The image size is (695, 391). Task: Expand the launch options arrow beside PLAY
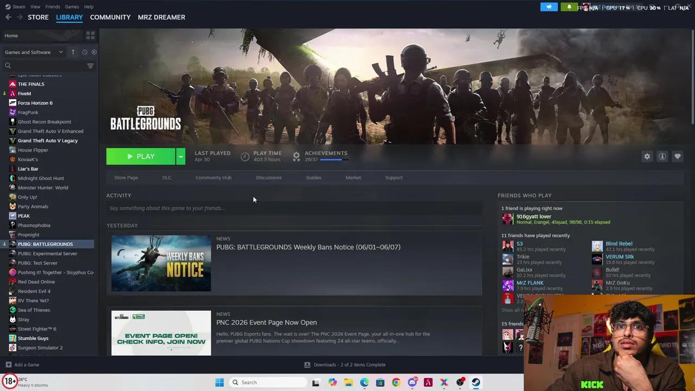pyautogui.click(x=180, y=156)
